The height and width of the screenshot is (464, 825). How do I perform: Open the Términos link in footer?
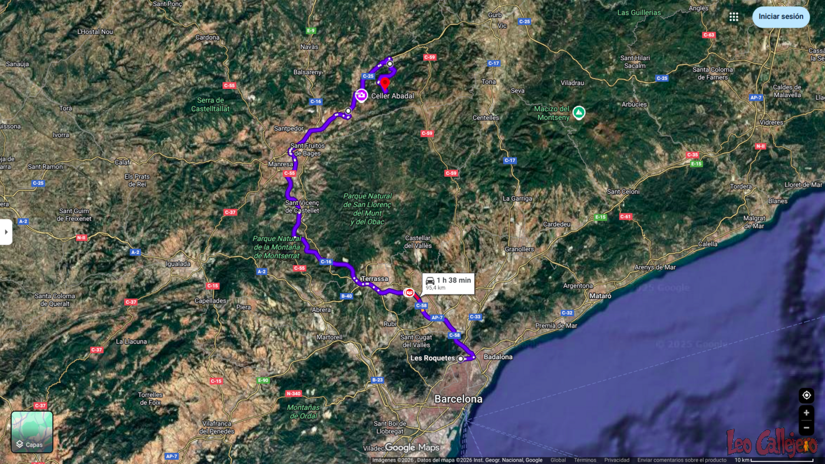coord(585,460)
